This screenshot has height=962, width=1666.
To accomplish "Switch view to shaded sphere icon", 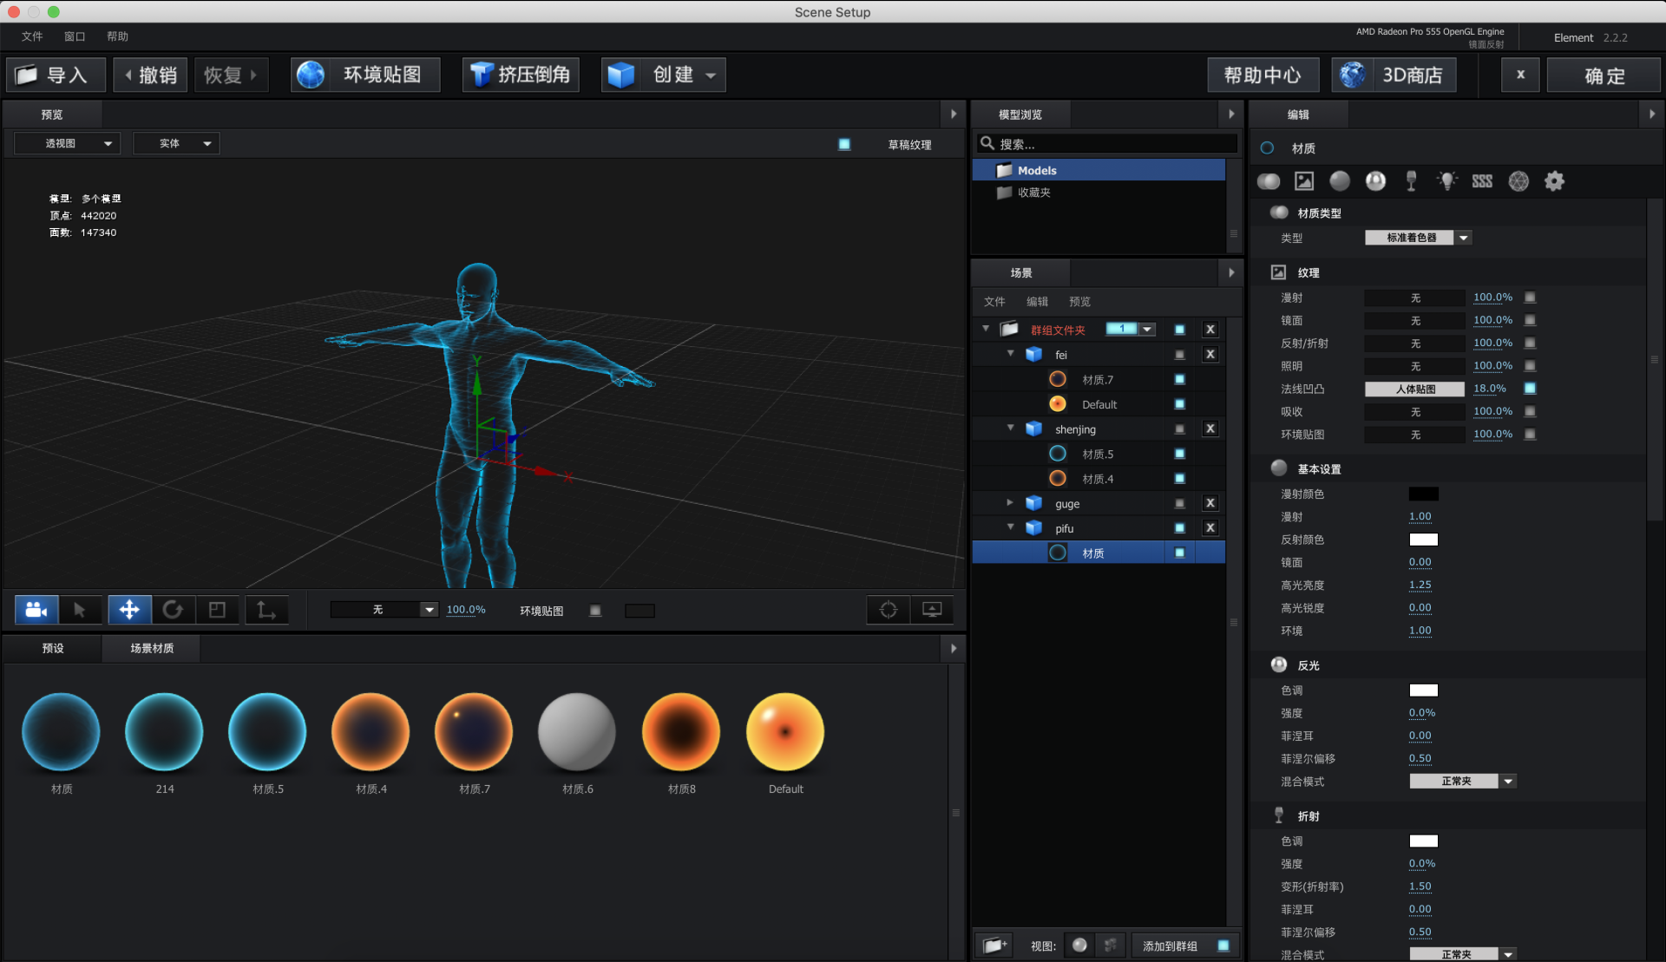I will coord(1079,946).
